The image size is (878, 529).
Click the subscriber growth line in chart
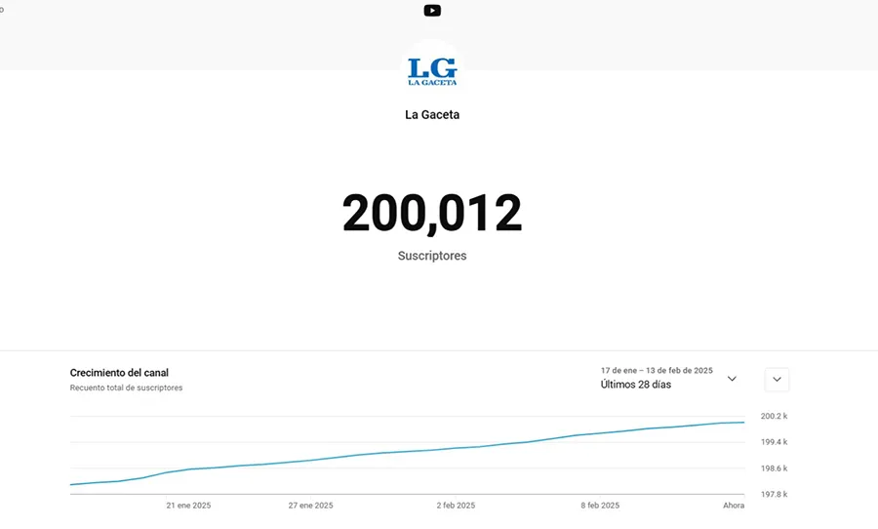click(408, 452)
